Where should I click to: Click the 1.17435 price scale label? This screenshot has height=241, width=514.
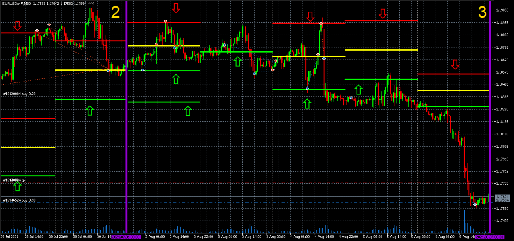[503, 221]
